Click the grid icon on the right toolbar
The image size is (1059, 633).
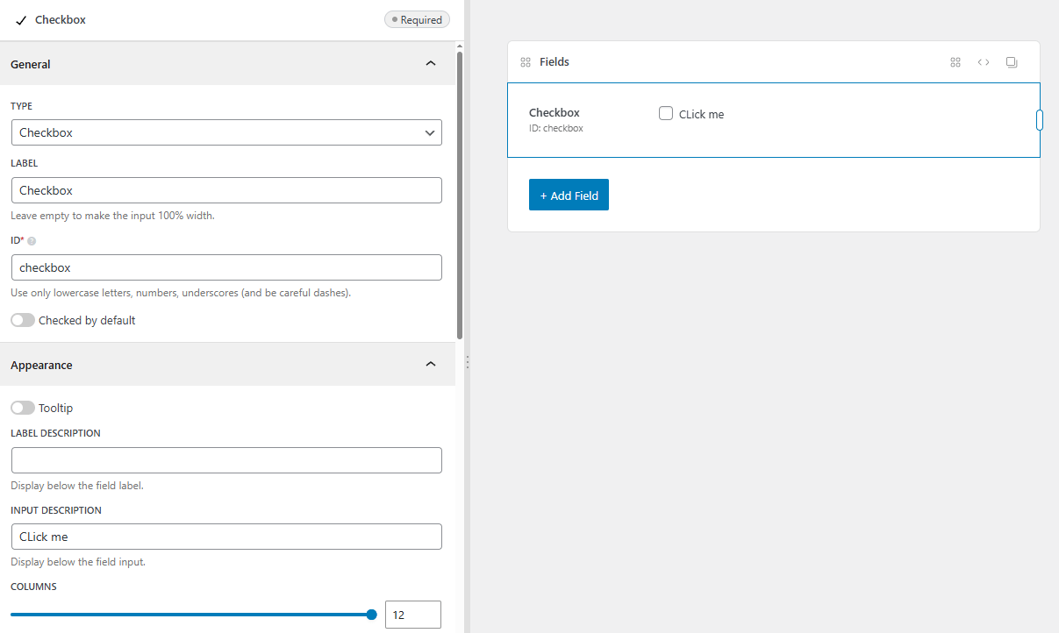[955, 62]
